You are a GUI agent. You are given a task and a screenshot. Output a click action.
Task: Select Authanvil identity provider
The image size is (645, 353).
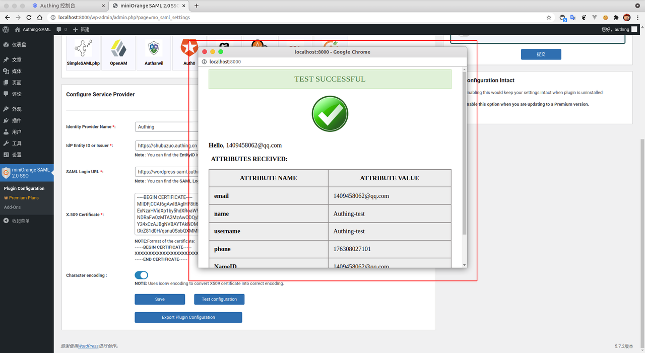point(154,52)
